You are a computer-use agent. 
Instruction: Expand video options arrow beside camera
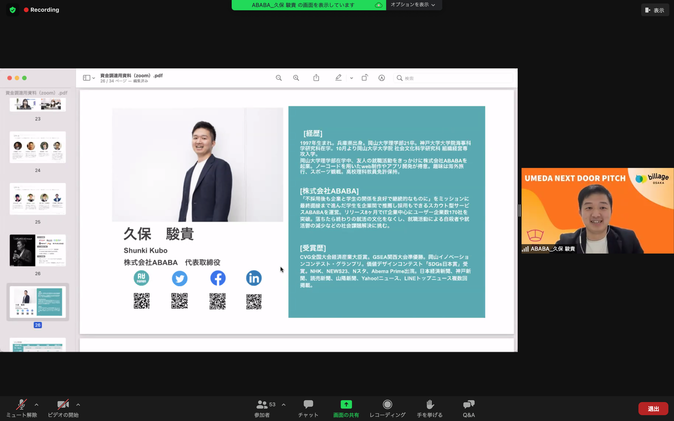pyautogui.click(x=78, y=405)
